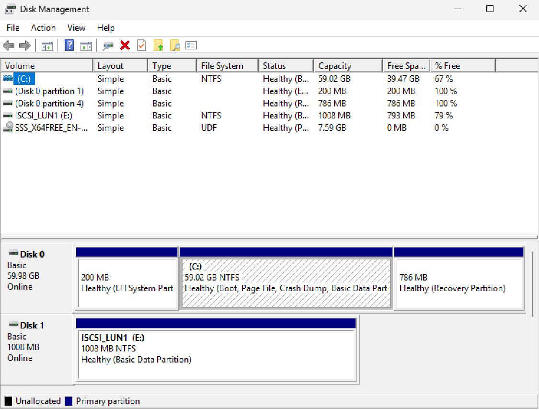This screenshot has height=410, width=539.
Task: Click the folder with magnifier icon
Action: pos(175,46)
